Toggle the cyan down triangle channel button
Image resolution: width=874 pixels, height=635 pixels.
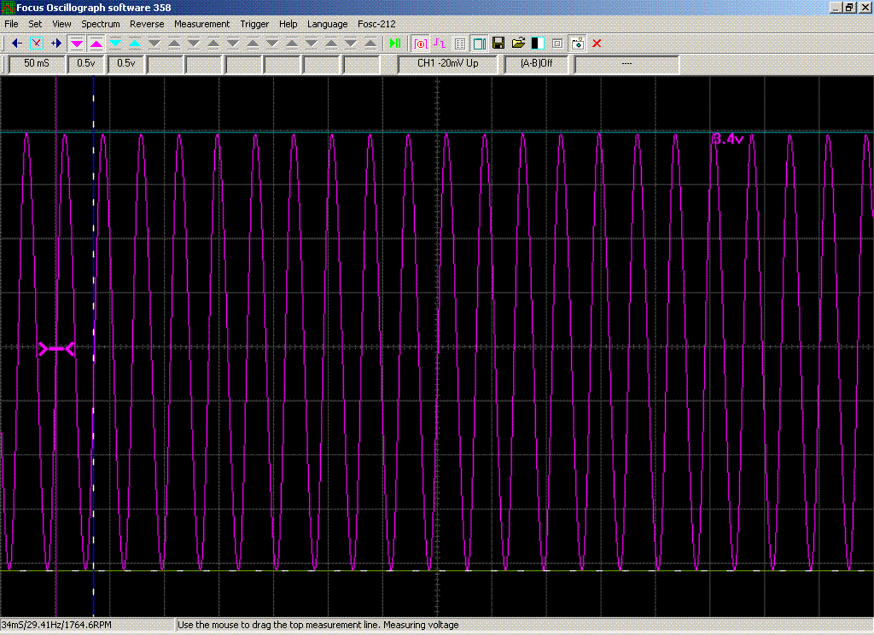(115, 43)
